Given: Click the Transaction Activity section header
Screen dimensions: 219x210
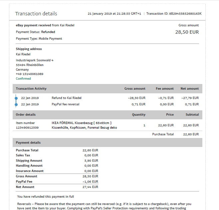Looking at the screenshot, I should point(31,89).
